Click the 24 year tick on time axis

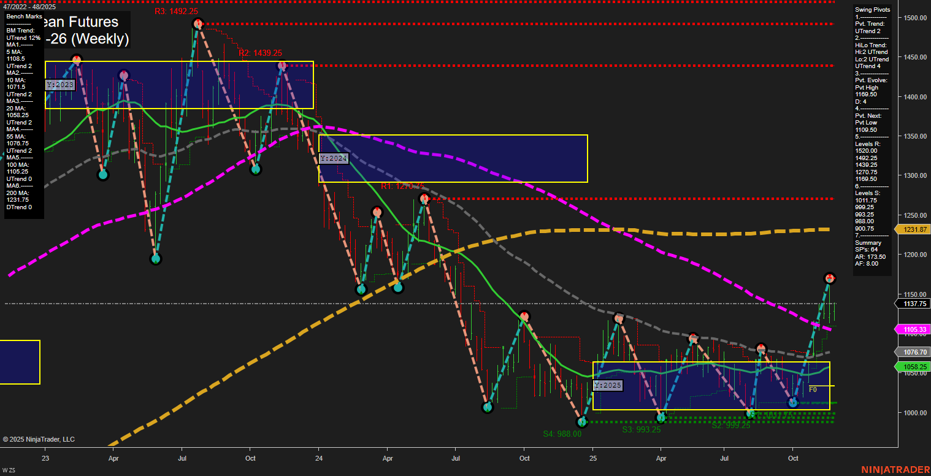[319, 458]
